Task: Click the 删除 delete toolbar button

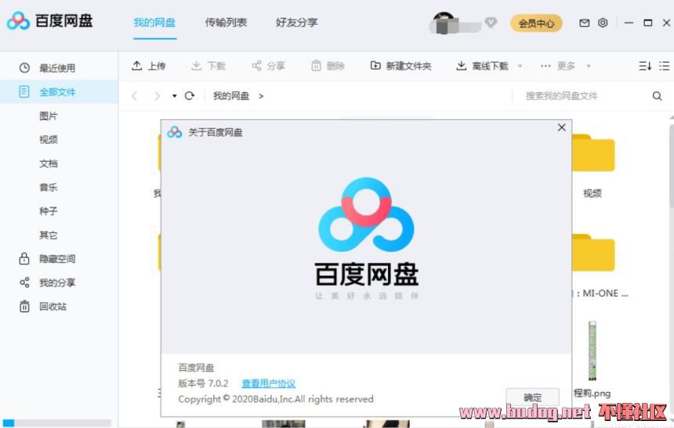Action: pos(328,66)
